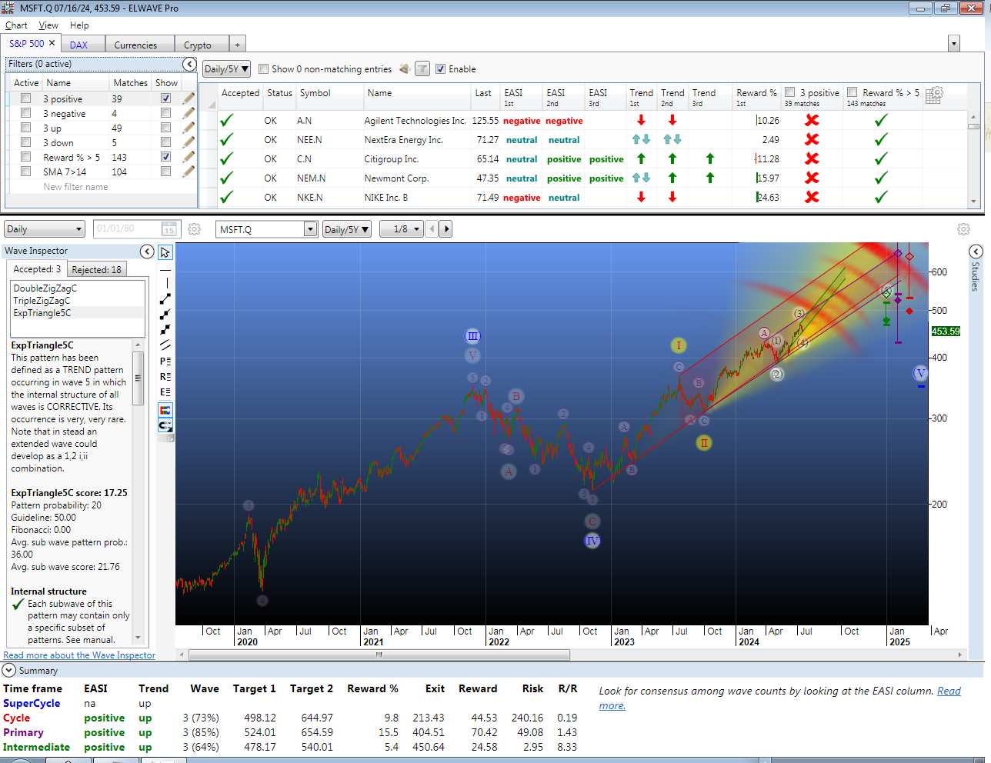Click the funnel filter icon near Enable
This screenshot has height=763, width=991.
pyautogui.click(x=422, y=69)
